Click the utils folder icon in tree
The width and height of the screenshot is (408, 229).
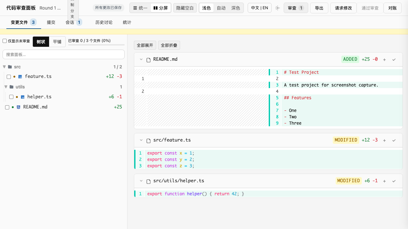(x=12, y=87)
